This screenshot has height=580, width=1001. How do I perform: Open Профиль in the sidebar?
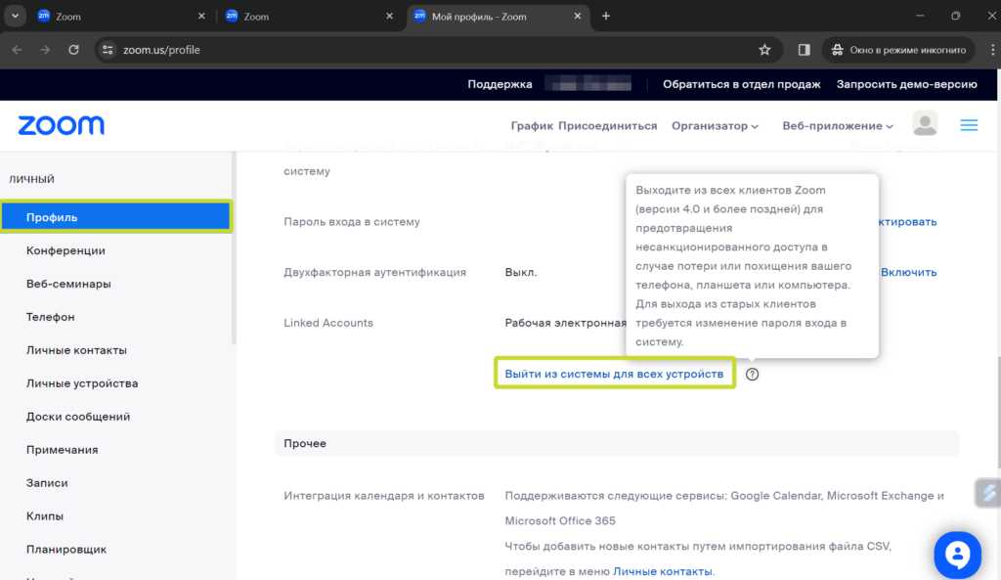[116, 217]
